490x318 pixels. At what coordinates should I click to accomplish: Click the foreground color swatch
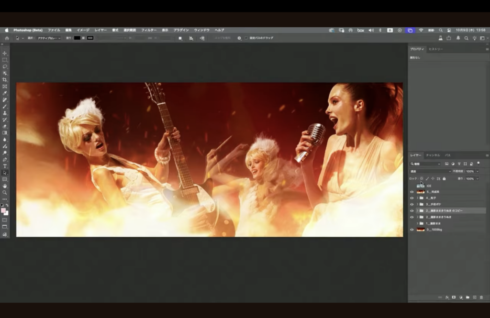[4, 210]
